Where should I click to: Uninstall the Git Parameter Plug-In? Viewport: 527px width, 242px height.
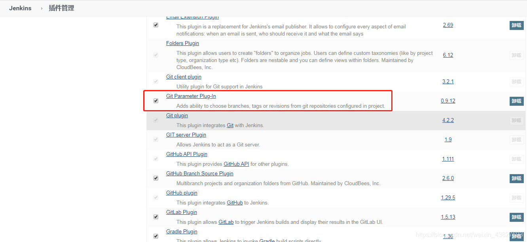coord(516,101)
